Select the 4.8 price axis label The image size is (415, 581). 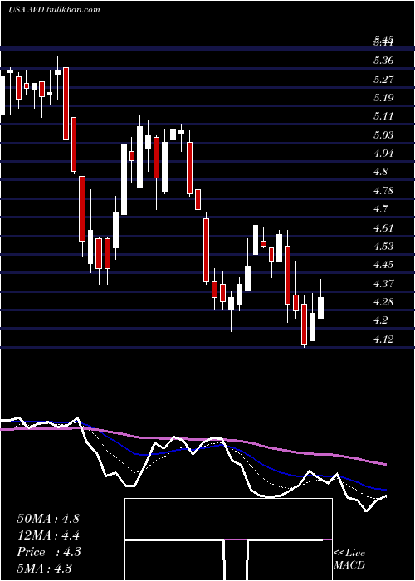(x=381, y=172)
